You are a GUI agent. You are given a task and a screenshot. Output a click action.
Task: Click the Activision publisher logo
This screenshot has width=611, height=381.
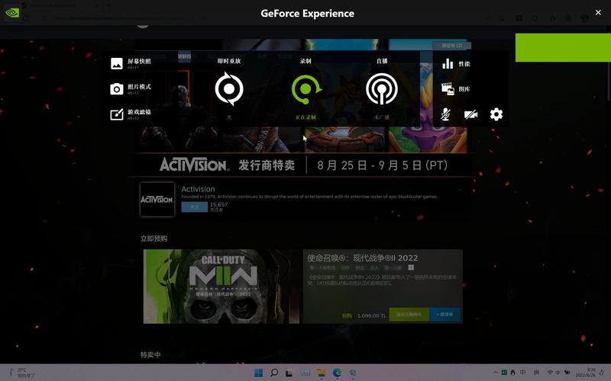157,199
